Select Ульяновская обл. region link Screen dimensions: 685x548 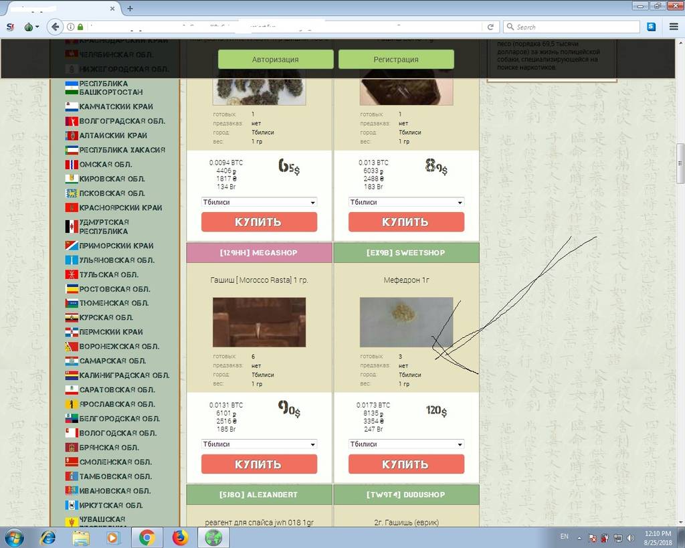click(x=116, y=260)
